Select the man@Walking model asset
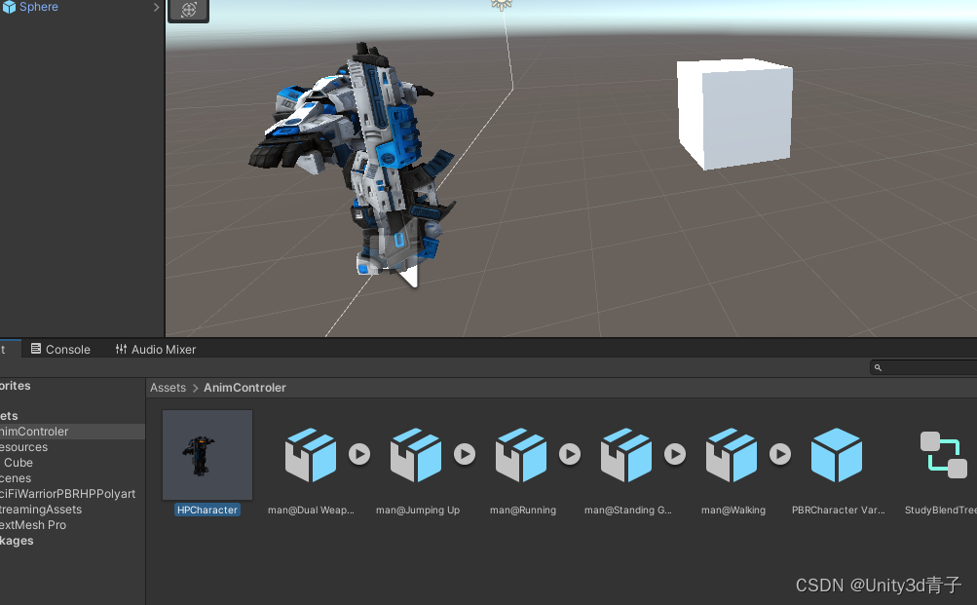 click(732, 454)
